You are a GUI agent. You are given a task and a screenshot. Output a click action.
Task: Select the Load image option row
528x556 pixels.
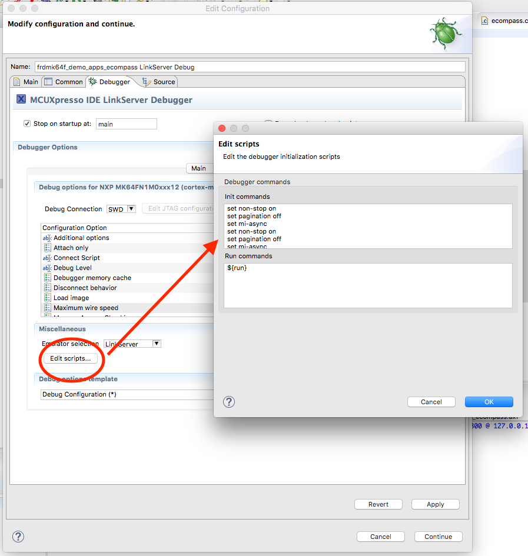tap(128, 298)
